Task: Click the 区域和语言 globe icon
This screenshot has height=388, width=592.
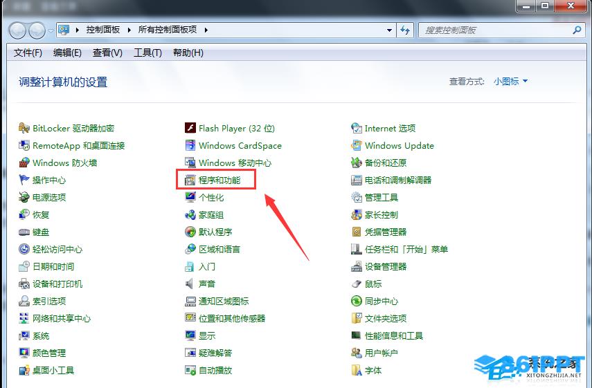Action: coord(190,249)
